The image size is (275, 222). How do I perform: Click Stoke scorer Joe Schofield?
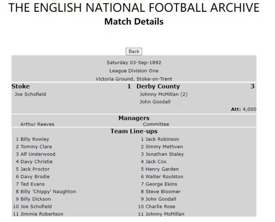coord(30,94)
